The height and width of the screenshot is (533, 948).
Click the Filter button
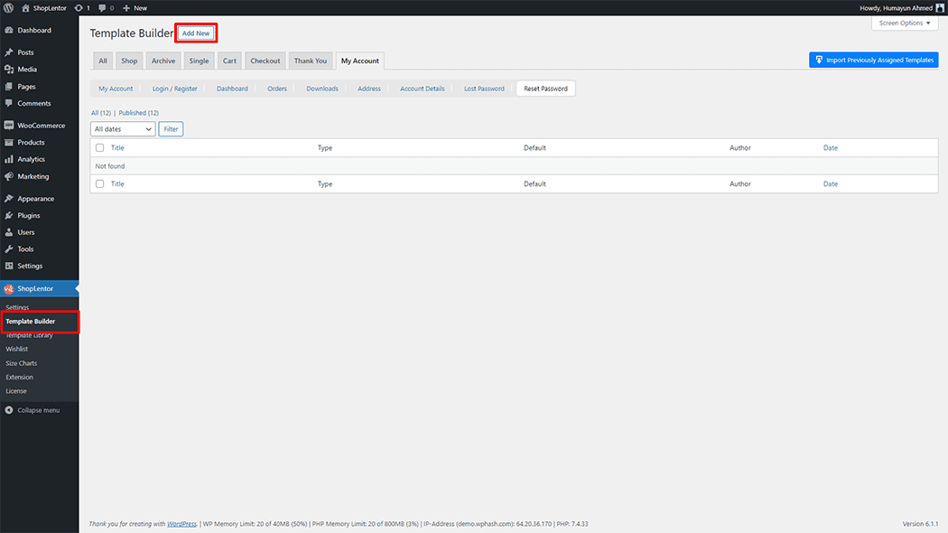pyautogui.click(x=172, y=129)
